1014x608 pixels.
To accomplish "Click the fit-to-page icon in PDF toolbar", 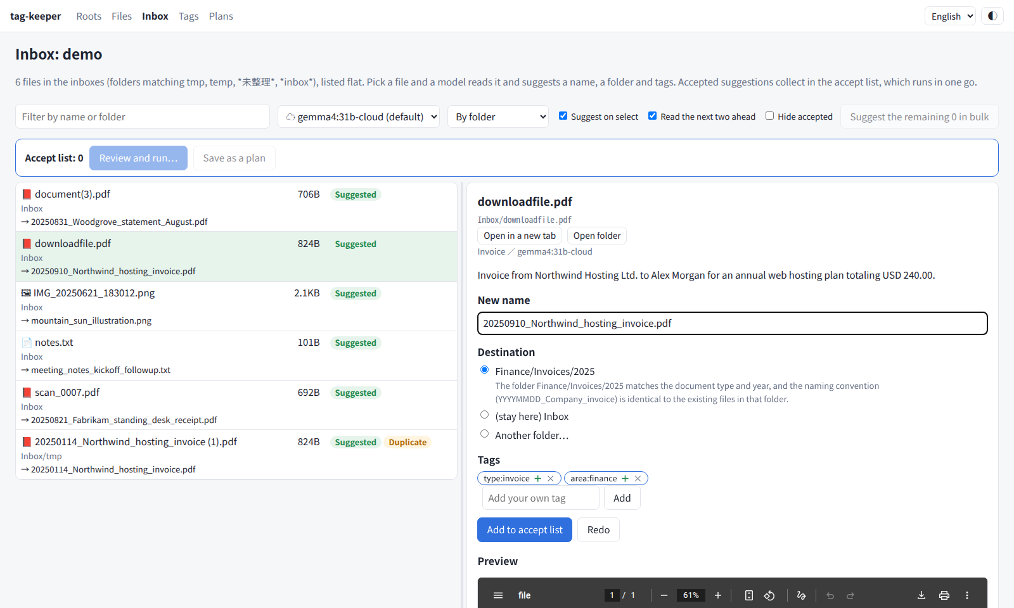I will (749, 595).
